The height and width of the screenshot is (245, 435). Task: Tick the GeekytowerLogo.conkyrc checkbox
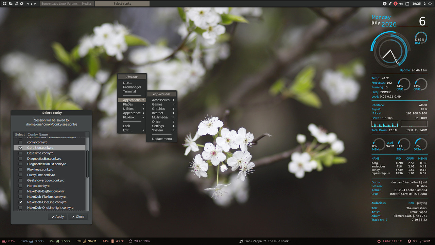click(x=20, y=180)
